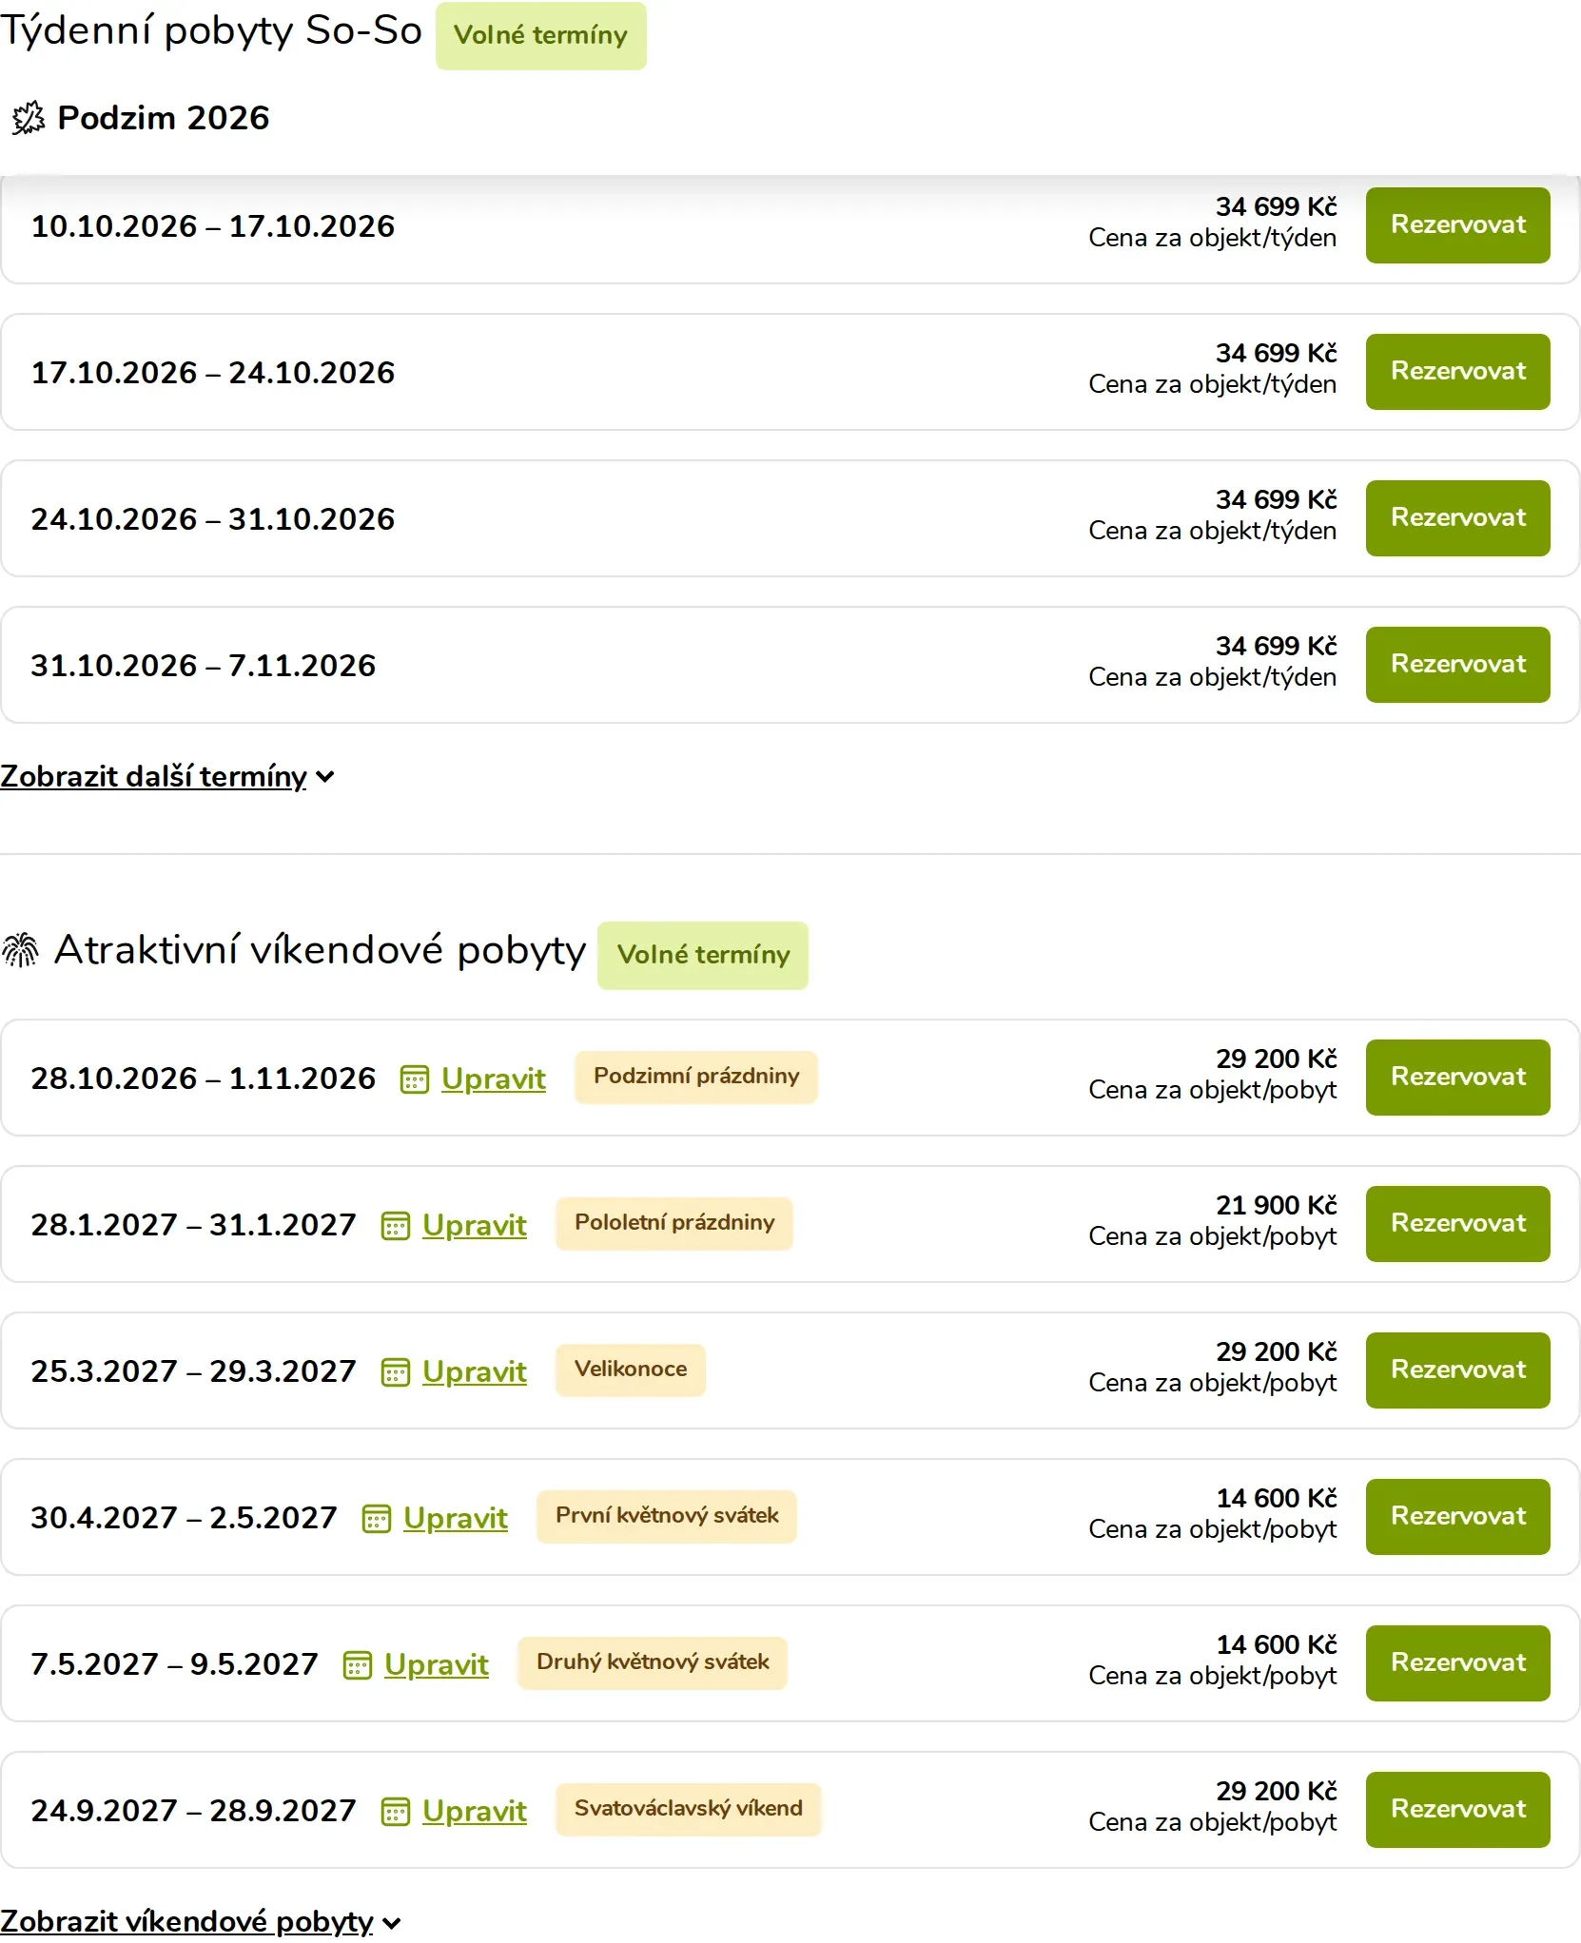Click the fireworks icon by Atraktivní víkendové pobyty
This screenshot has width=1581, height=1943.
(20, 950)
